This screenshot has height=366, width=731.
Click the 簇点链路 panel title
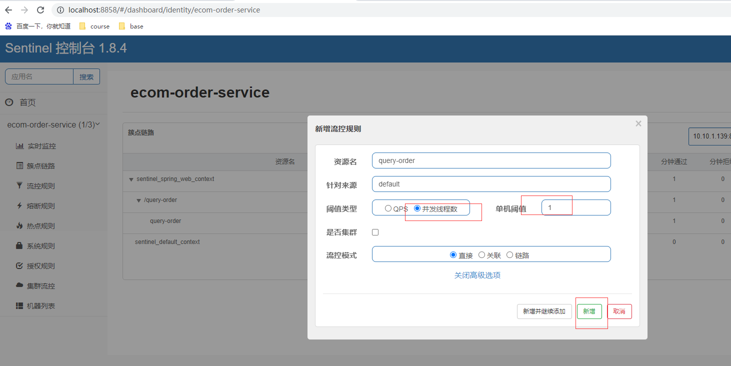pyautogui.click(x=141, y=132)
